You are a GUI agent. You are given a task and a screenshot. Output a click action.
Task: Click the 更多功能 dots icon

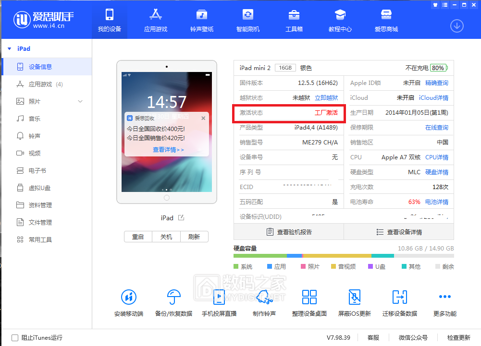[445, 297]
